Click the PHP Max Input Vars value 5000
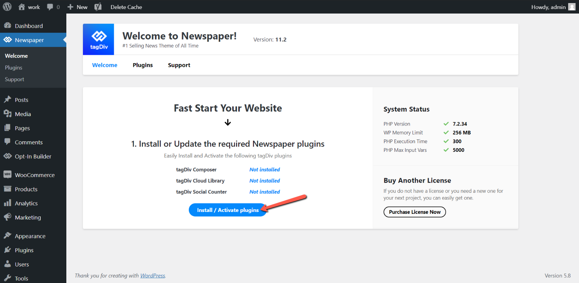Screen dimensions: 579x283 point(458,150)
